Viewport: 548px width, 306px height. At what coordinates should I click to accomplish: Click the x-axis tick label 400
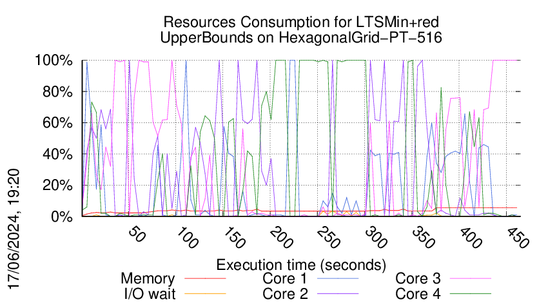click(x=471, y=238)
